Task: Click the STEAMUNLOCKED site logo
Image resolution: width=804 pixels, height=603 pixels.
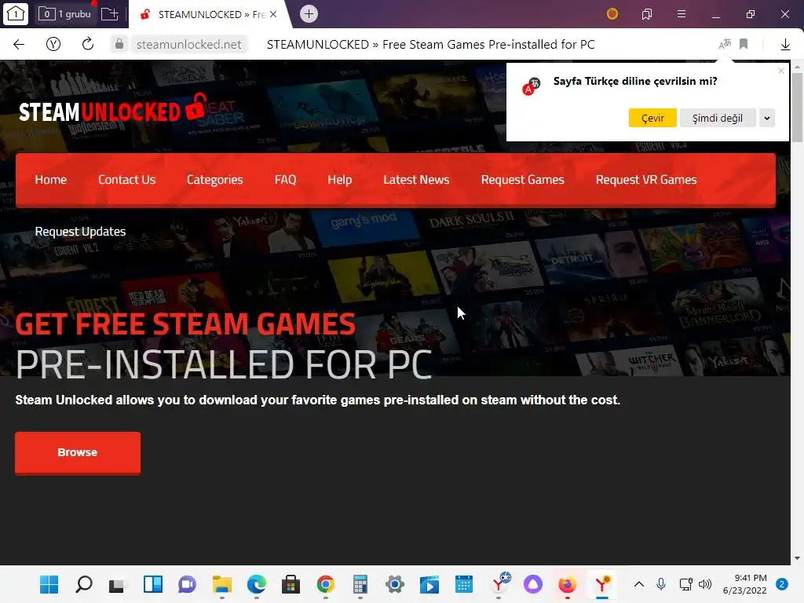Action: pos(113,109)
